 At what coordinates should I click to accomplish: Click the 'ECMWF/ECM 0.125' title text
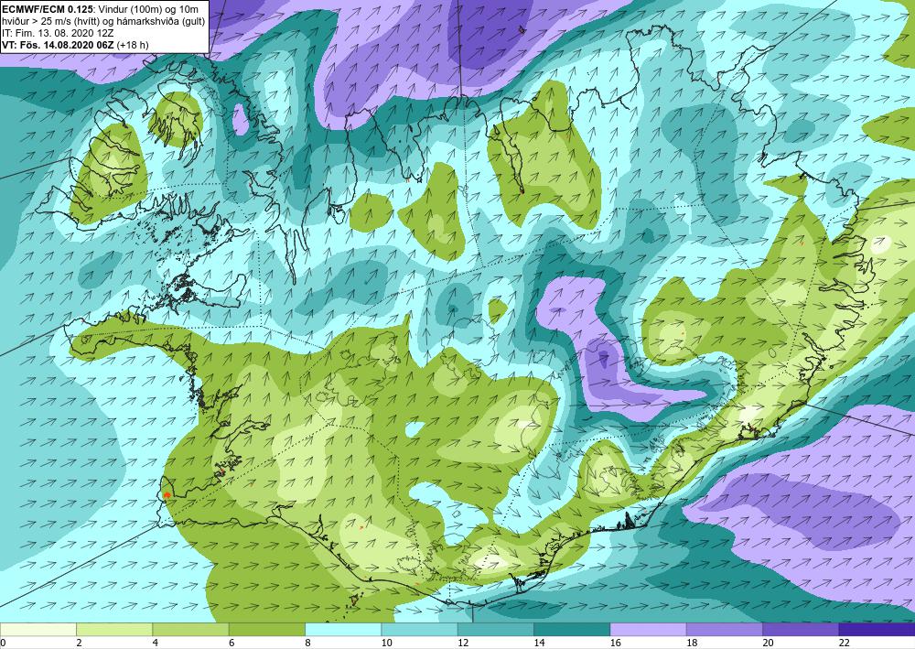(x=48, y=9)
